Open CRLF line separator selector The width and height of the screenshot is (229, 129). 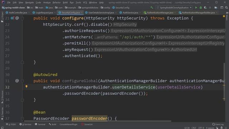click(194, 128)
